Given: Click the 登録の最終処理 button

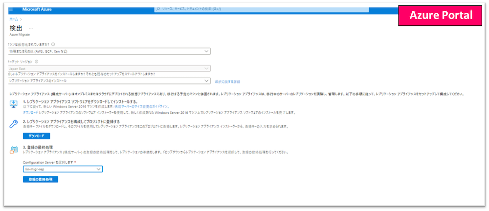Looking at the screenshot, I should [41, 180].
